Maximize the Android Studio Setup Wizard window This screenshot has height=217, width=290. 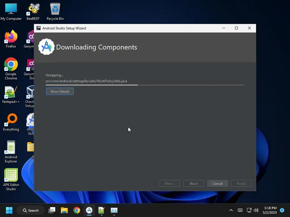click(236, 28)
